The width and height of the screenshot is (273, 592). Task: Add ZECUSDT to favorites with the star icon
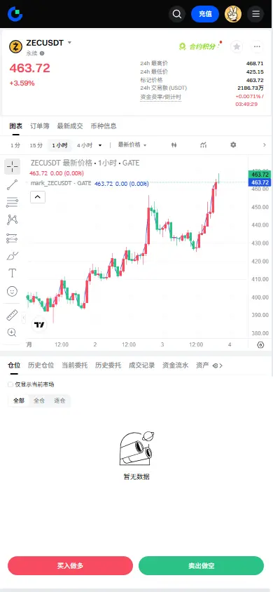tap(237, 46)
